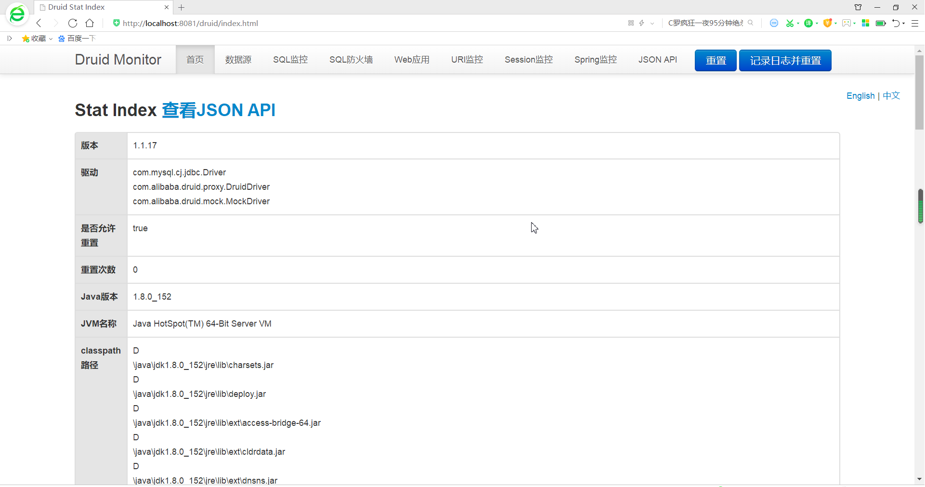Reload the current page
The height and width of the screenshot is (487, 925).
pyautogui.click(x=73, y=23)
